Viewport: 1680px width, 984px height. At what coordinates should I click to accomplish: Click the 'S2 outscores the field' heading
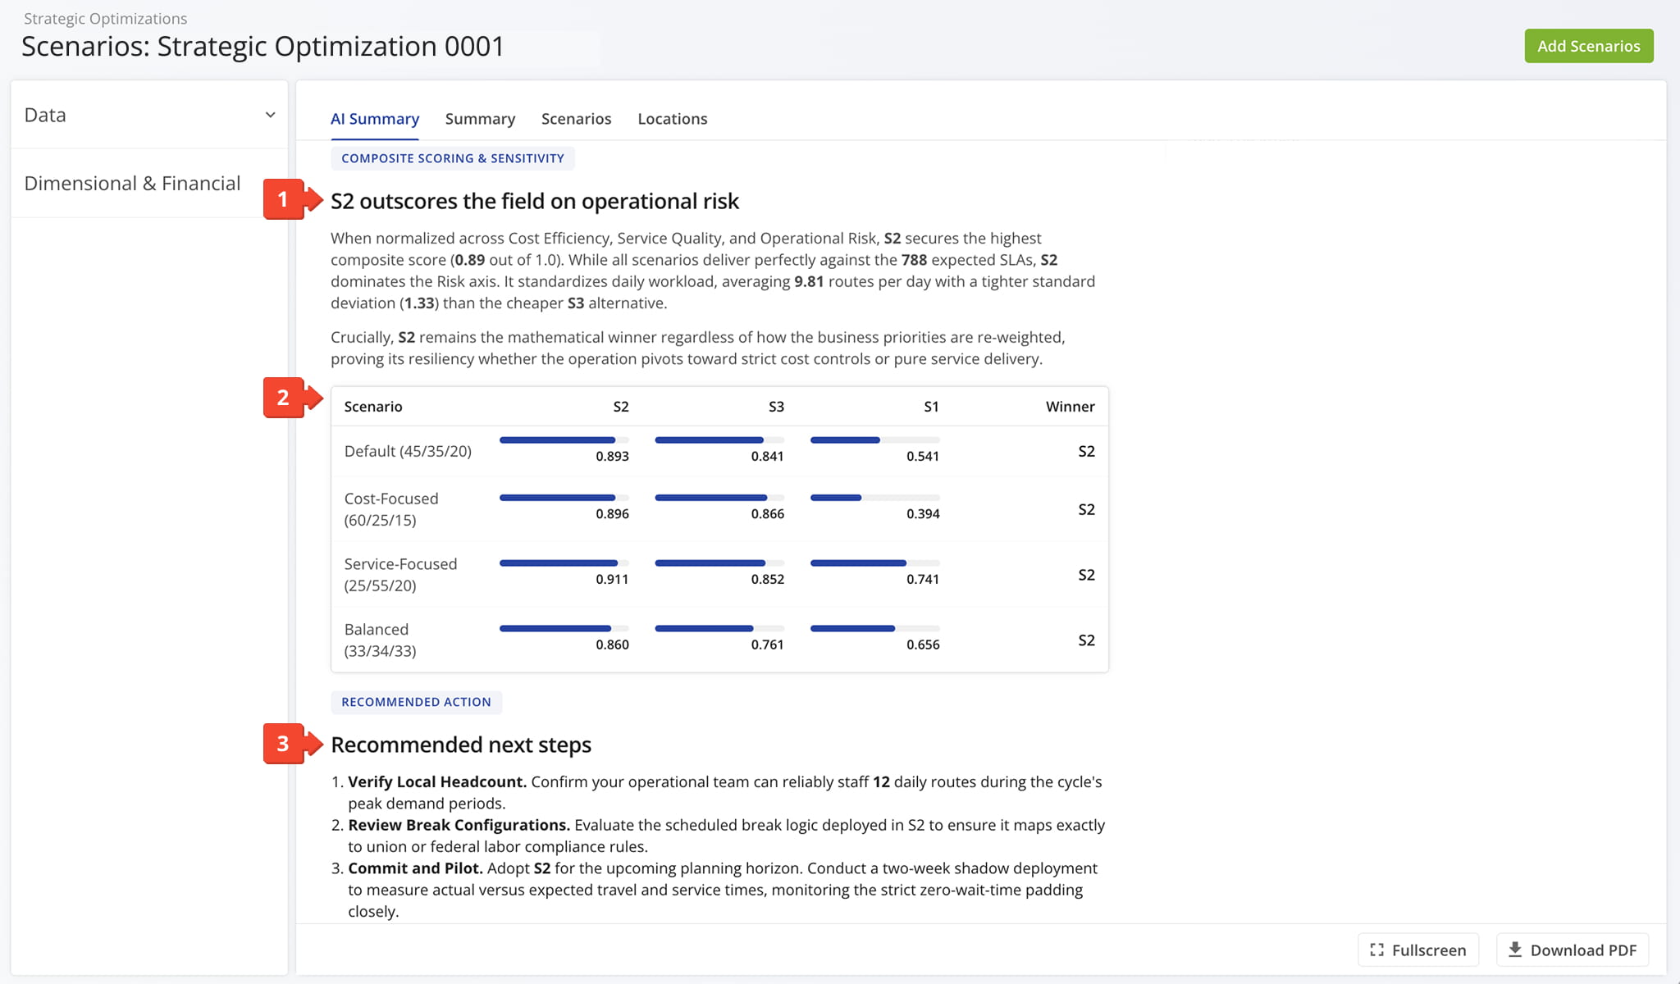(535, 201)
